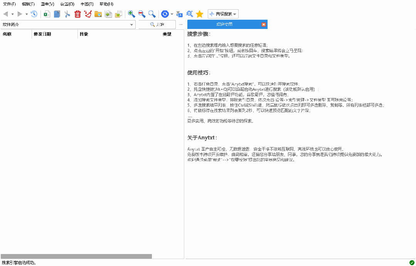The width and height of the screenshot is (416, 266).
Task: Click the 使用技巧 heading text
Action: click(x=199, y=73)
